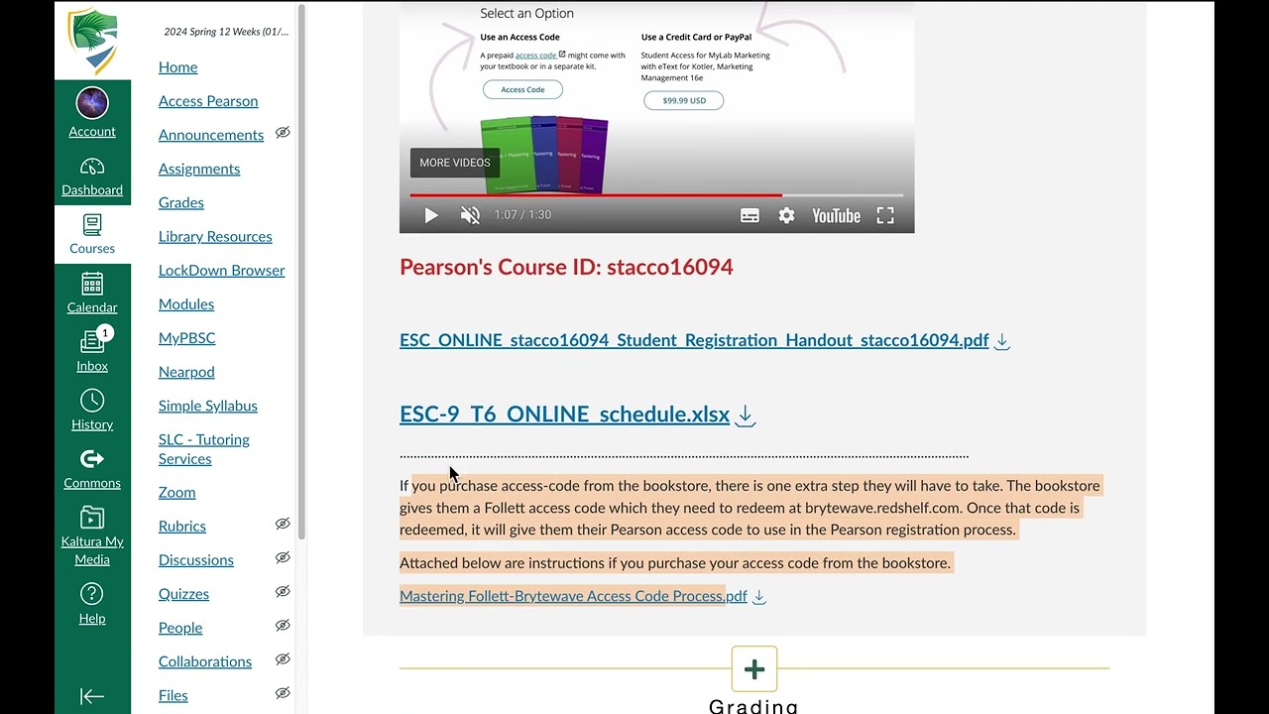This screenshot has height=714, width=1269.
Task: Go to Assignments page
Action: (199, 169)
